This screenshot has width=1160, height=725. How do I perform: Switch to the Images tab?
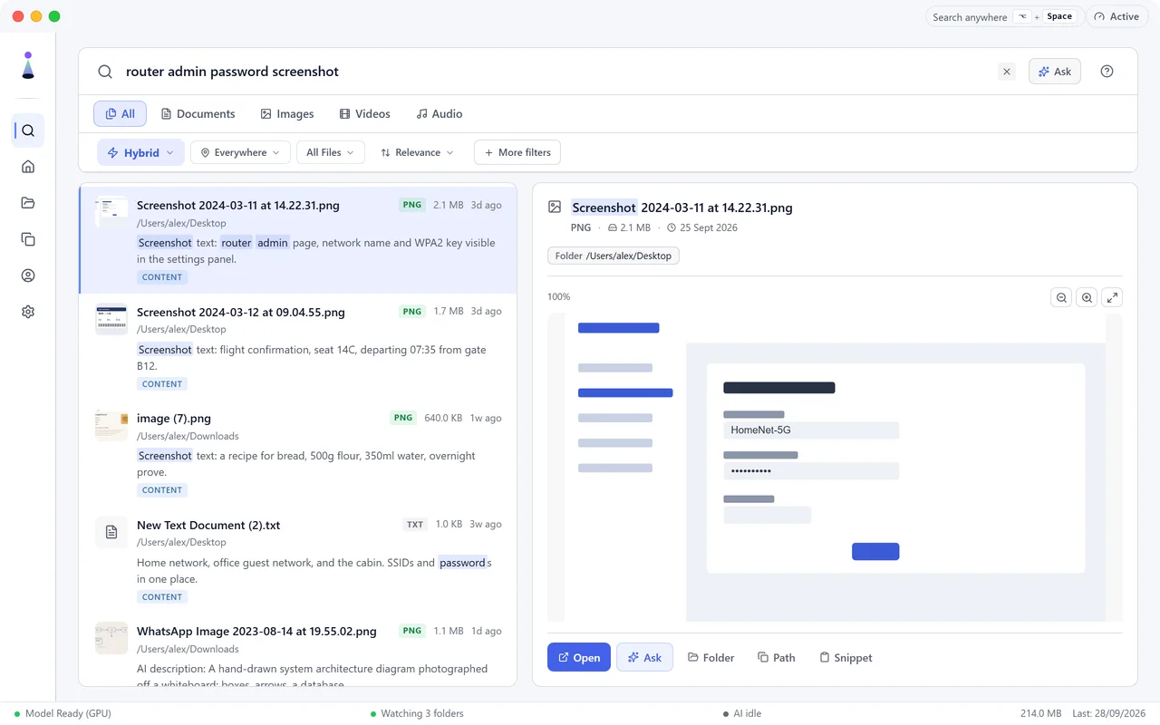tap(286, 114)
